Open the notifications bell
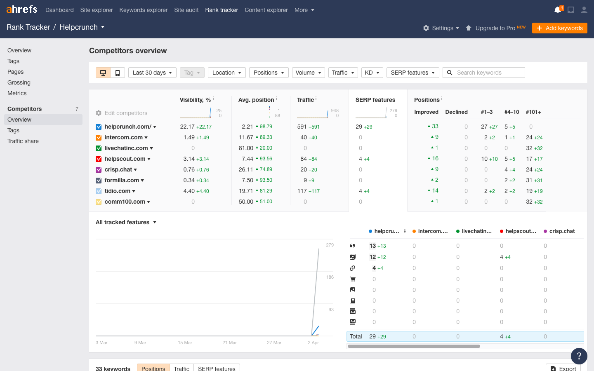The height and width of the screenshot is (371, 594). pyautogui.click(x=558, y=10)
